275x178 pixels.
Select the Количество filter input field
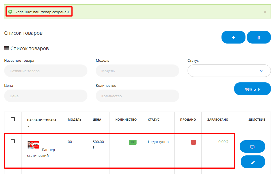click(x=137, y=96)
